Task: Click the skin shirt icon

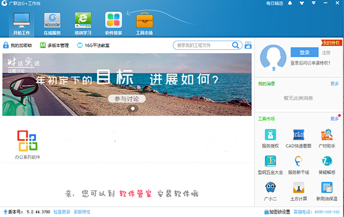Action: [302, 3]
